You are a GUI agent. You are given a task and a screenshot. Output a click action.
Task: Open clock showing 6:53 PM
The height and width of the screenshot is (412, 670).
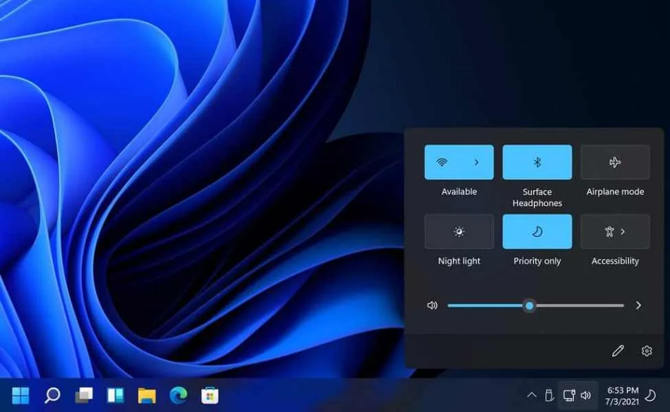tap(623, 390)
